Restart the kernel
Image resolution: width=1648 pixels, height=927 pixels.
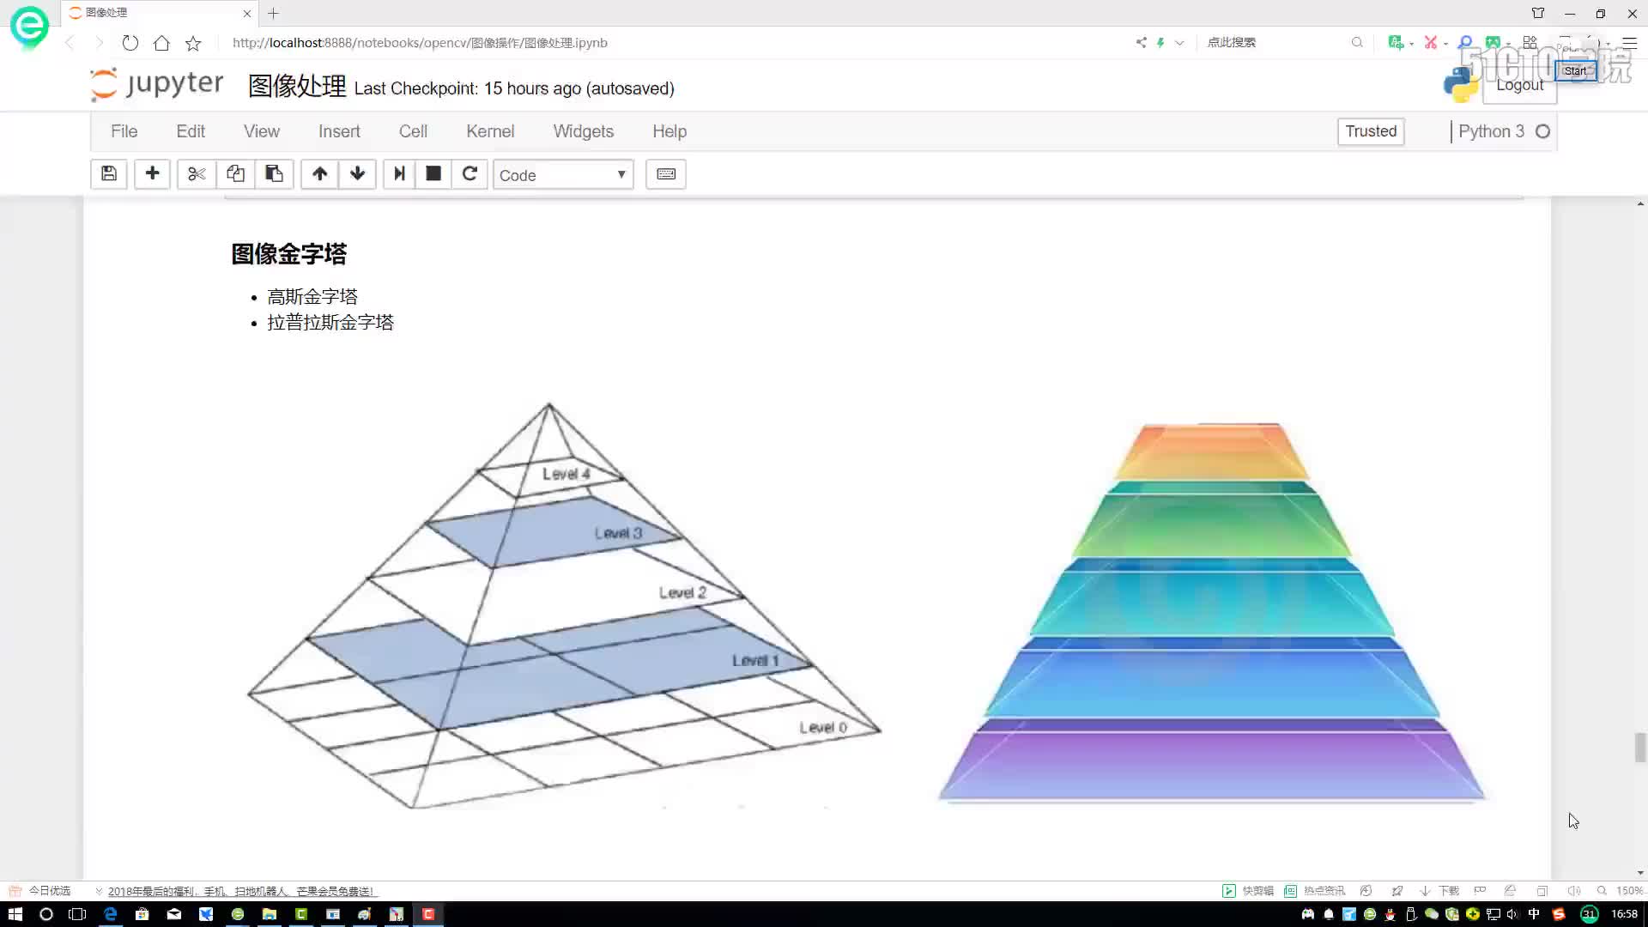[470, 174]
